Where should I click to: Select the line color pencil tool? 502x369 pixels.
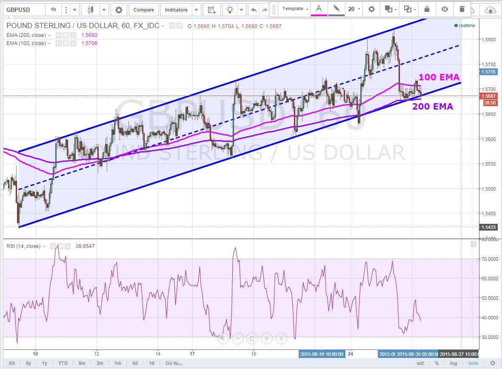(x=336, y=8)
